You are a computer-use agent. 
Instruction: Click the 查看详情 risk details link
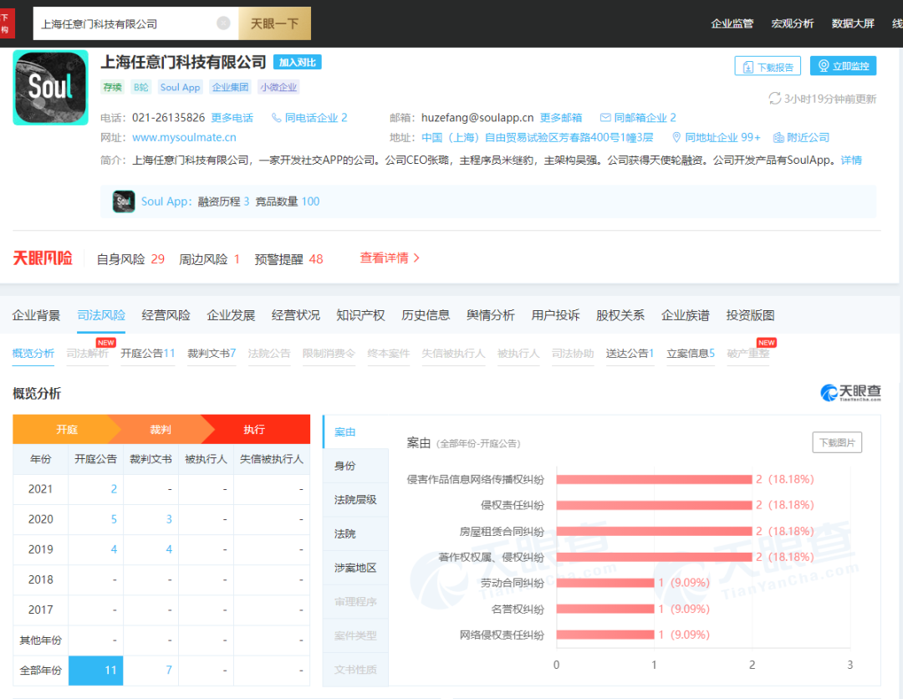(x=390, y=258)
